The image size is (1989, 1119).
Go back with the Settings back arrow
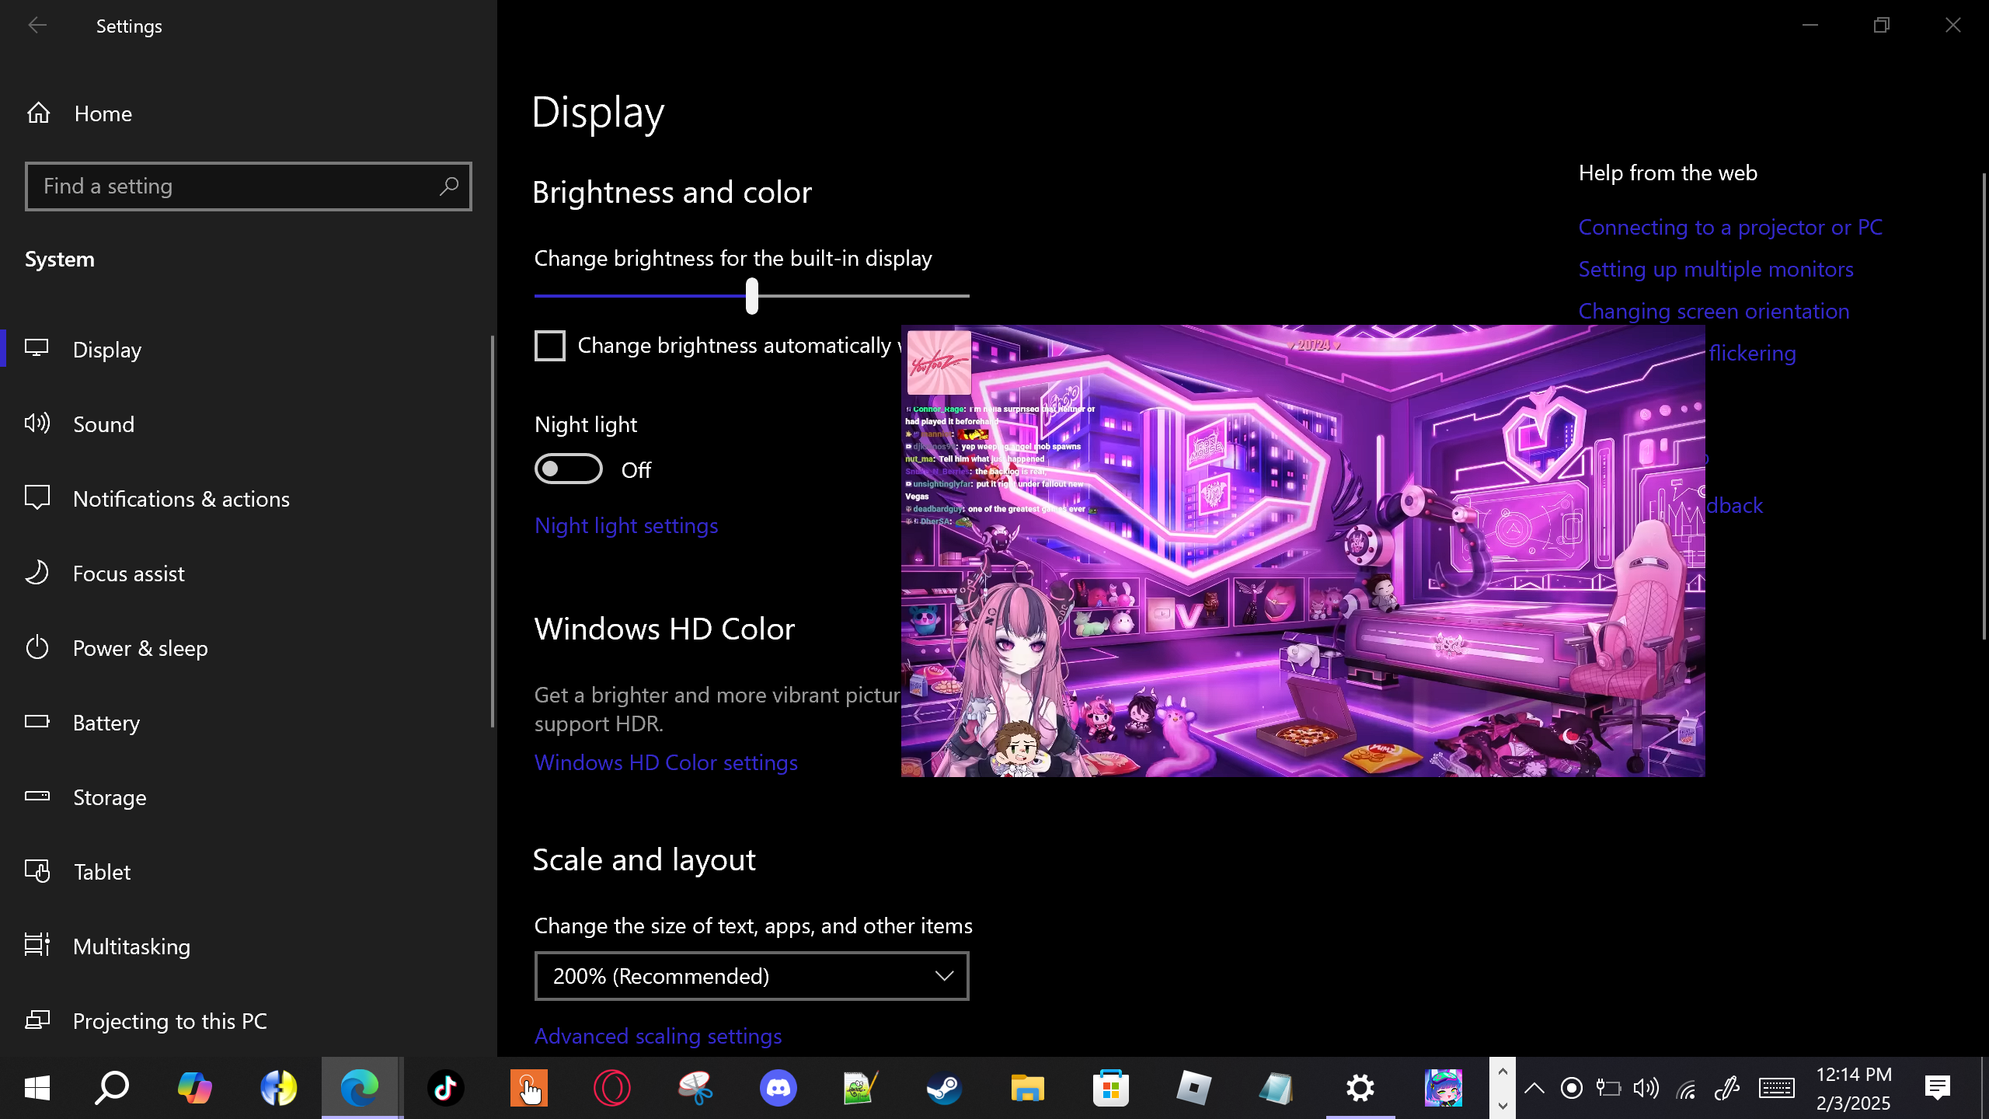click(x=37, y=26)
